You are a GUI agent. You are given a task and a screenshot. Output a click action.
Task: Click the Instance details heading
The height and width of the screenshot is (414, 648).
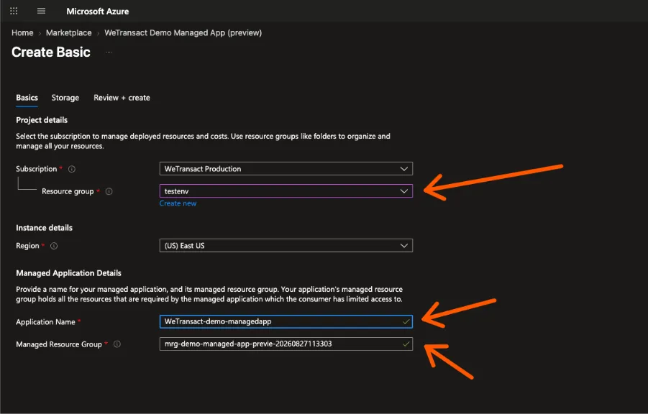[x=44, y=228]
